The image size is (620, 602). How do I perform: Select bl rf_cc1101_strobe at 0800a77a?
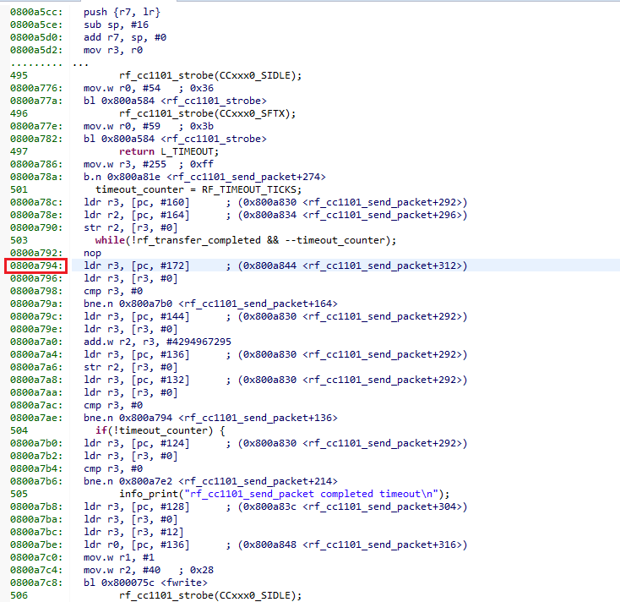(x=175, y=101)
